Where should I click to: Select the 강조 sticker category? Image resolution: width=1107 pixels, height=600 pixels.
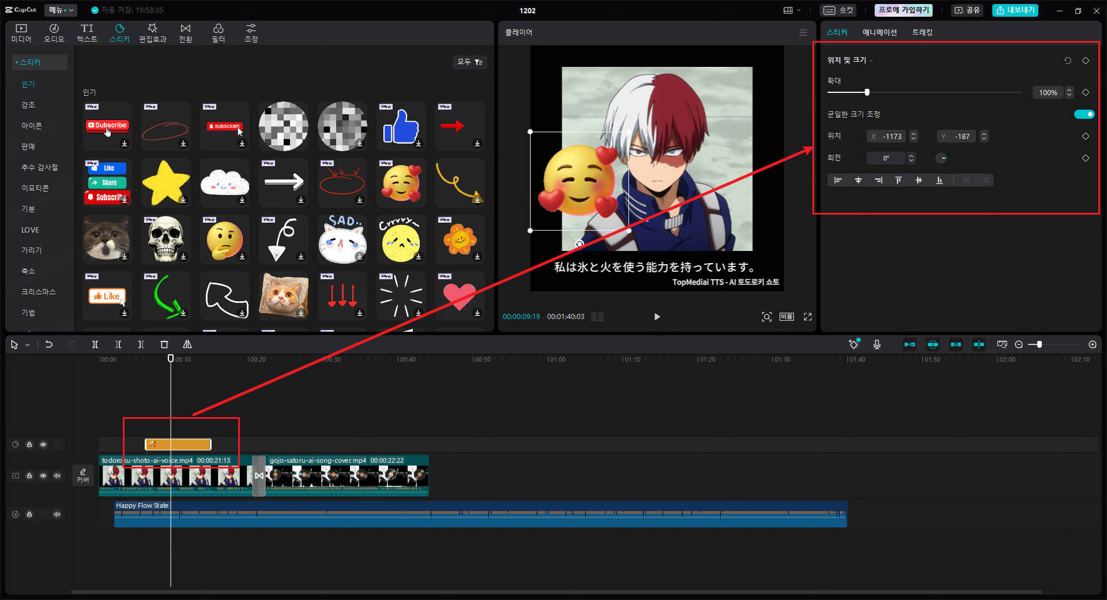coord(28,105)
